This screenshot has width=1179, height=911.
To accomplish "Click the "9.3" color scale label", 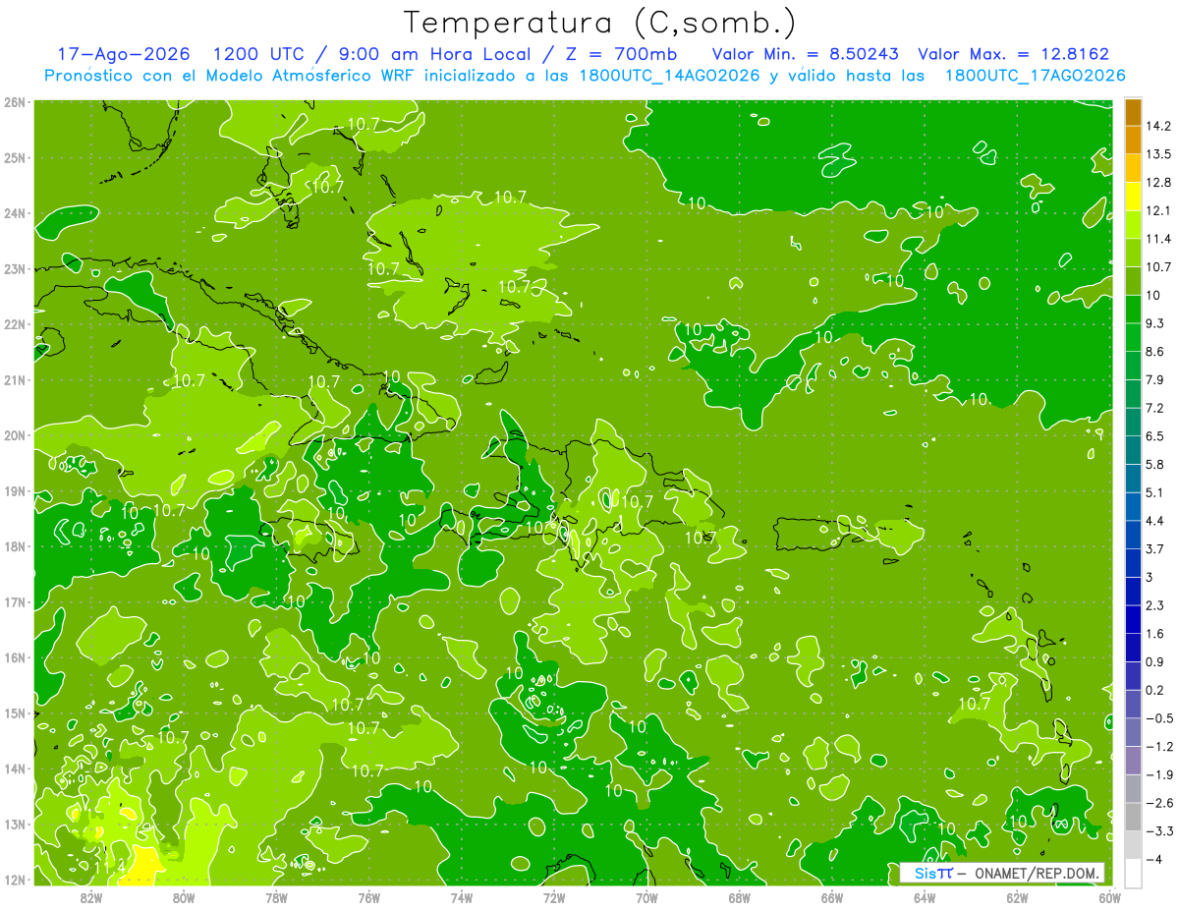I will coord(1155,322).
